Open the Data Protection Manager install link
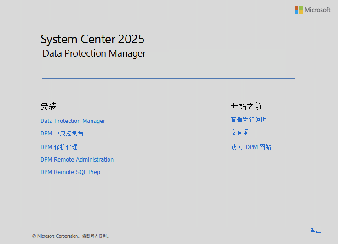This screenshot has height=244, width=338. (x=73, y=121)
